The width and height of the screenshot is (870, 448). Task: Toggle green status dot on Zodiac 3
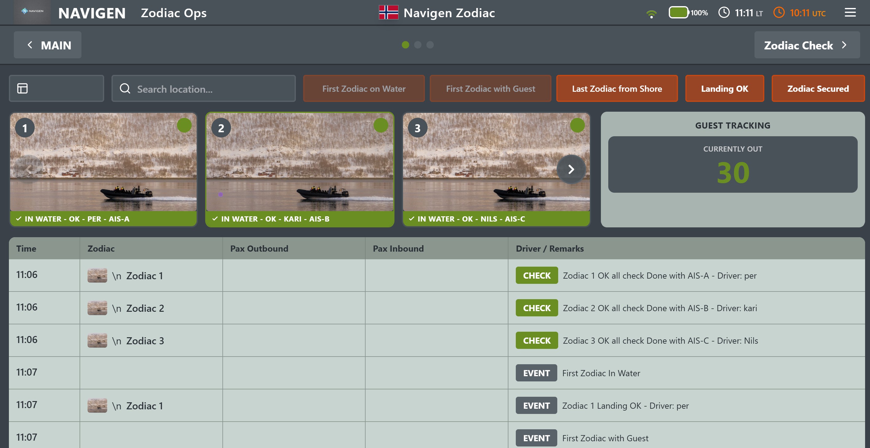[x=577, y=126]
